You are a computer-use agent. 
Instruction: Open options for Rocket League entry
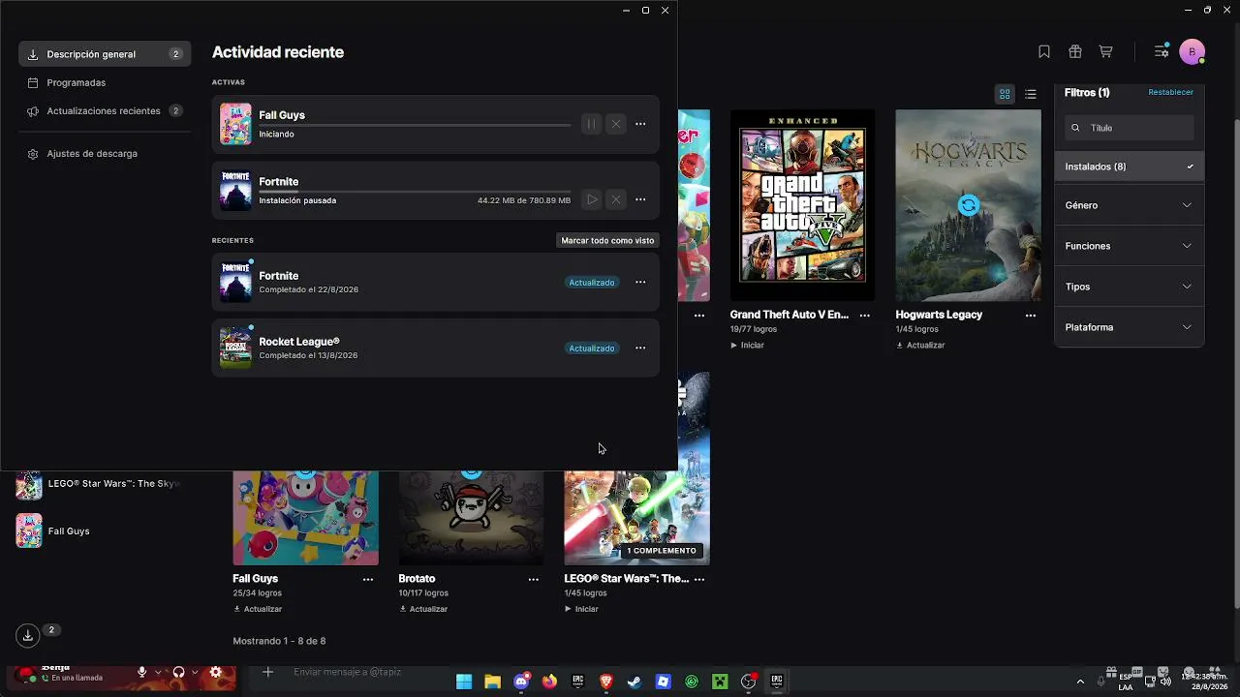640,348
